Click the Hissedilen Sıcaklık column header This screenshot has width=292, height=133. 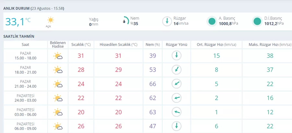(118, 45)
